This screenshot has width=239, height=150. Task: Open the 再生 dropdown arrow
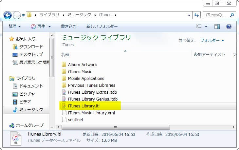click(49, 27)
